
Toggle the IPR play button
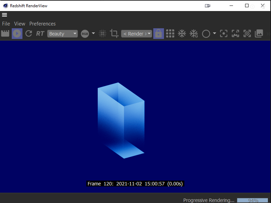(17, 33)
